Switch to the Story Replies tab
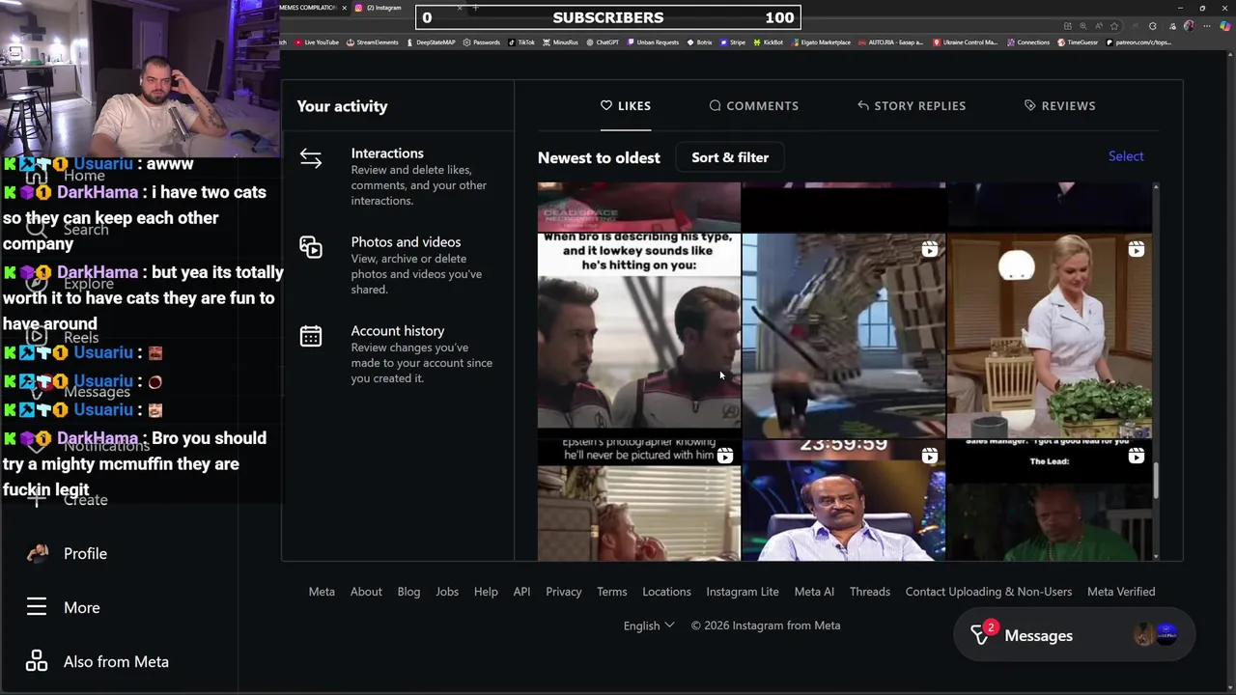This screenshot has width=1236, height=695. tap(912, 105)
